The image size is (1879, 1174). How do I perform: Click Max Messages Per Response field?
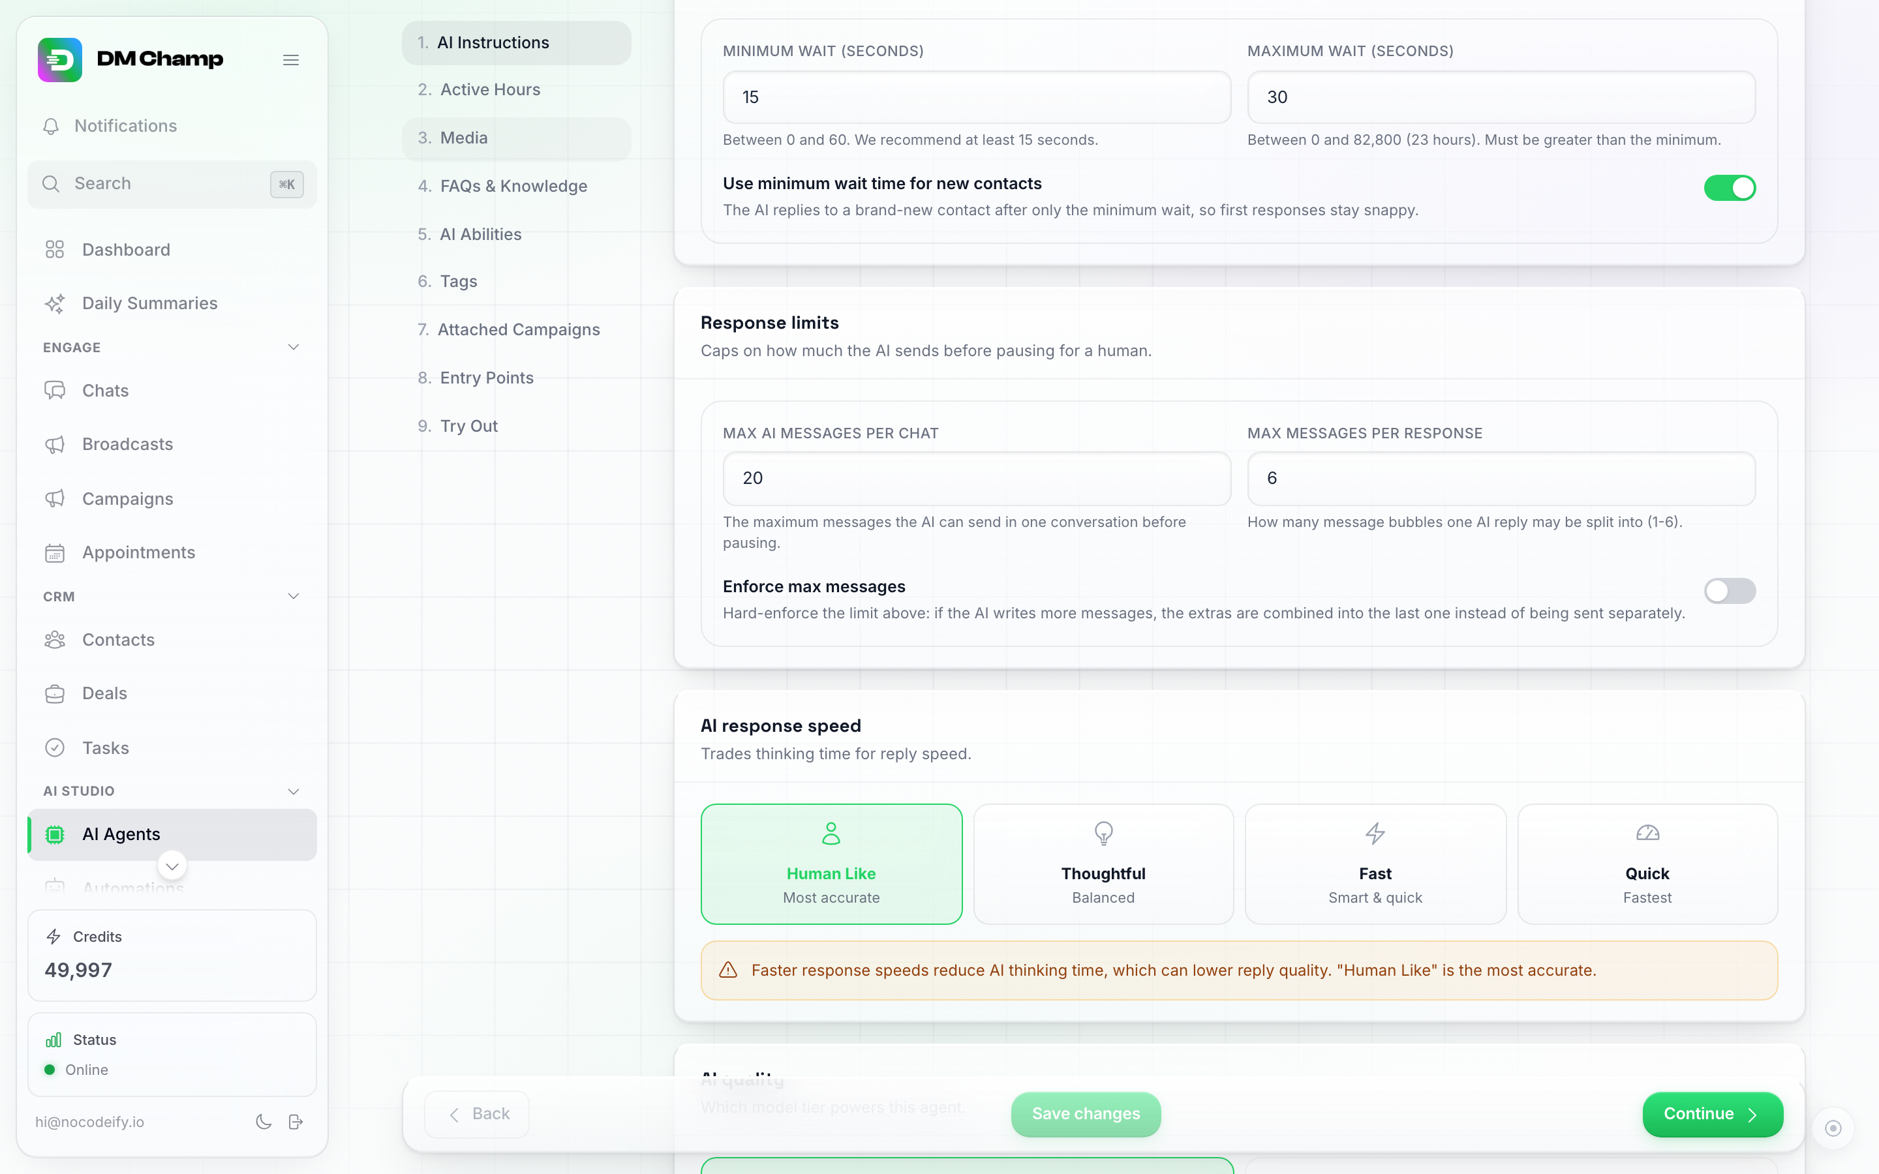(x=1501, y=478)
